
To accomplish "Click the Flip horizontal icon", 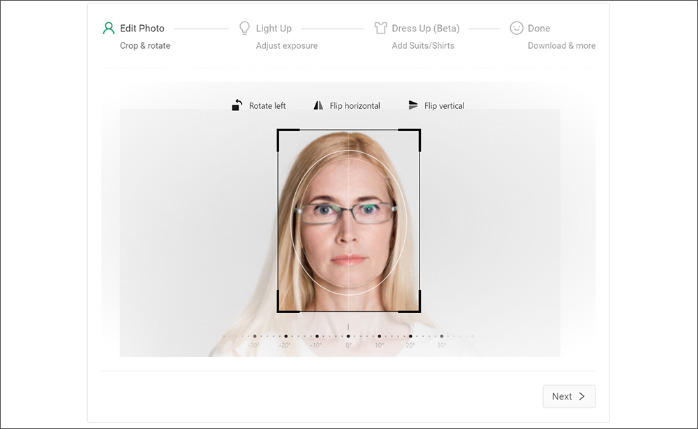I will pyautogui.click(x=318, y=105).
